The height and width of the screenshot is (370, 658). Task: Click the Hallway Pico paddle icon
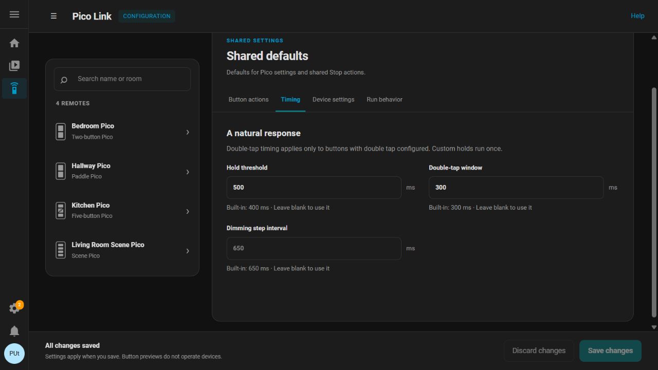(61, 171)
